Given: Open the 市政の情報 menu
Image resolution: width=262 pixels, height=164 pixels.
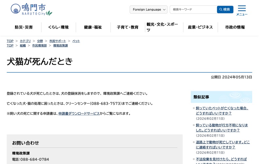Looking at the screenshot, I should 235,27.
